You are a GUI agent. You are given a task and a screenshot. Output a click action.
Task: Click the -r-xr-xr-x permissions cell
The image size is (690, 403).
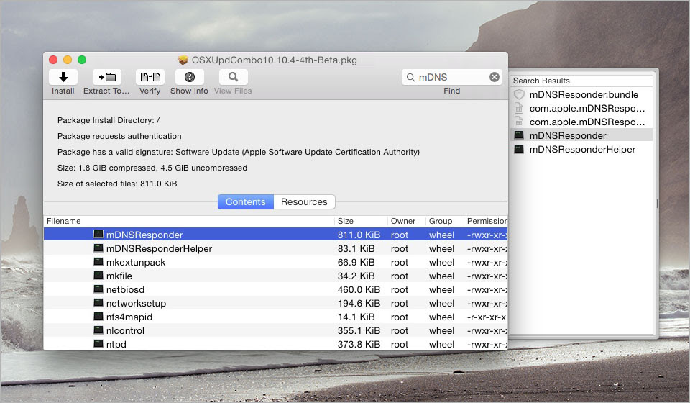click(487, 317)
